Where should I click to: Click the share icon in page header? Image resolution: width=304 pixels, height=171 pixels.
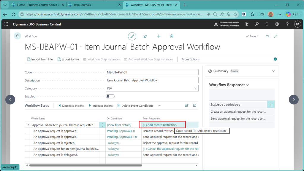145,36
